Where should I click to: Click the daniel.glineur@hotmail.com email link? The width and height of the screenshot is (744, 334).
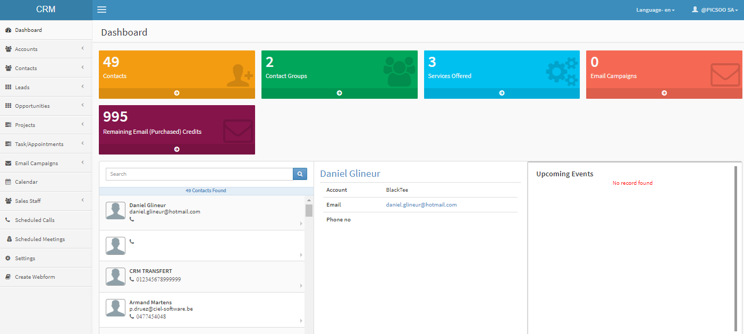point(421,205)
